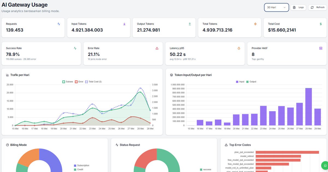Open the green WhatsApp chat button
The height and width of the screenshot is (172, 328).
[x=325, y=166]
